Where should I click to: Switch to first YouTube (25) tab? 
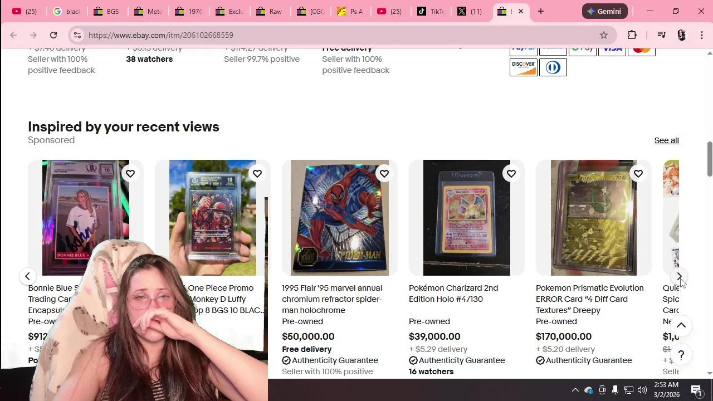coord(25,11)
